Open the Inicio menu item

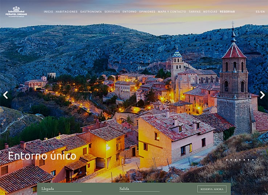[x=48, y=12]
